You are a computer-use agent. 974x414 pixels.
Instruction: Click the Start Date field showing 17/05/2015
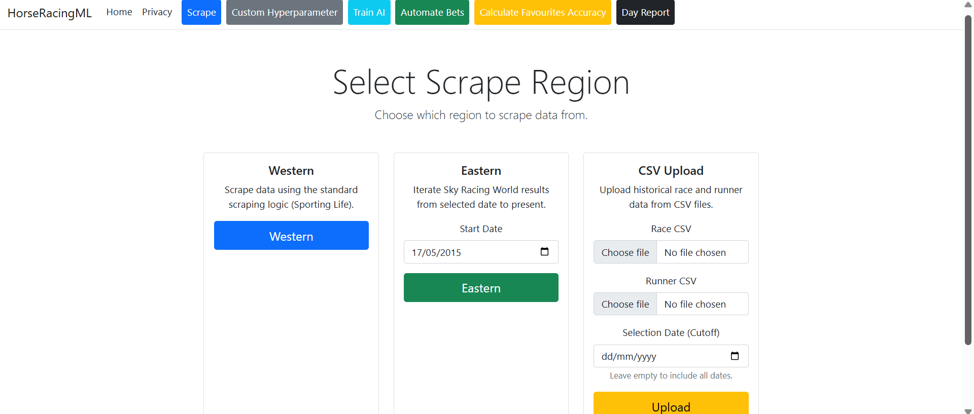pos(481,252)
